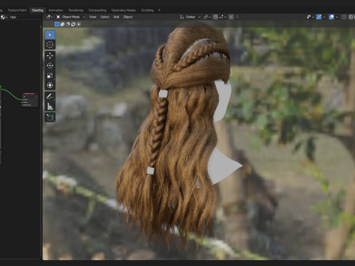This screenshot has height=266, width=355.
Task: Switch to the Scripting workspace
Action: pos(147,10)
